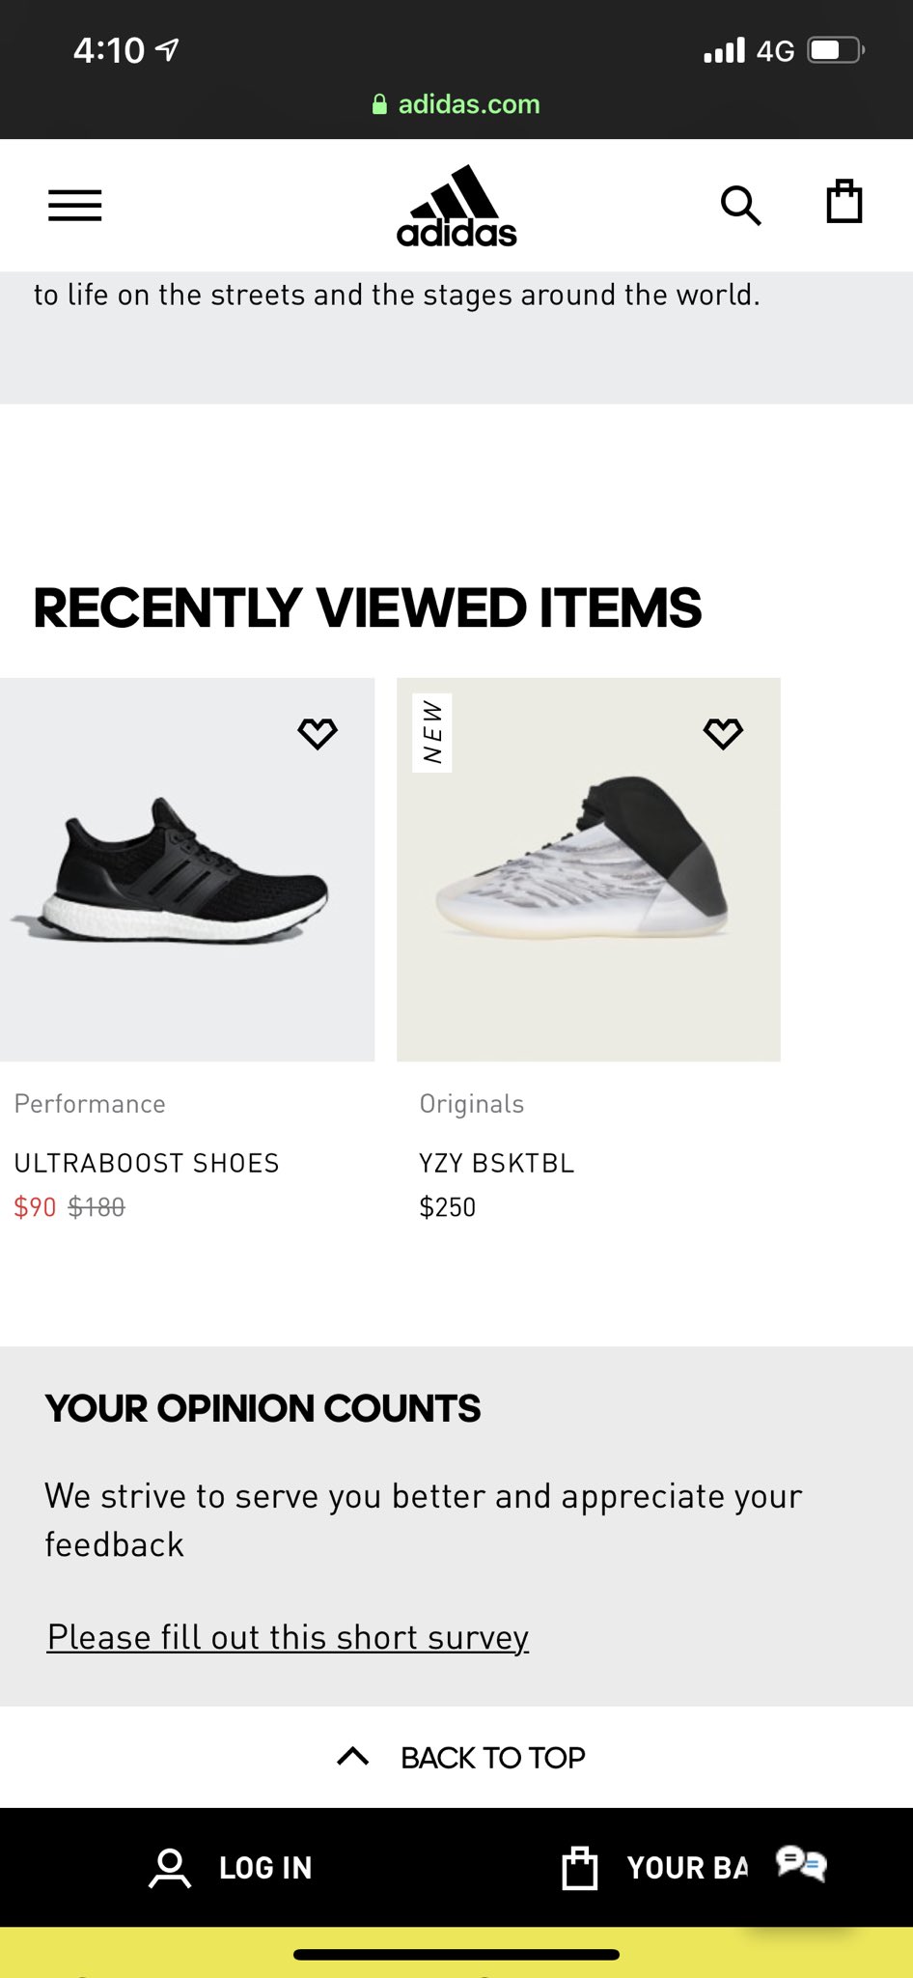Open the YZY BSKTBL shoe image
913x1978 pixels.
click(x=589, y=869)
